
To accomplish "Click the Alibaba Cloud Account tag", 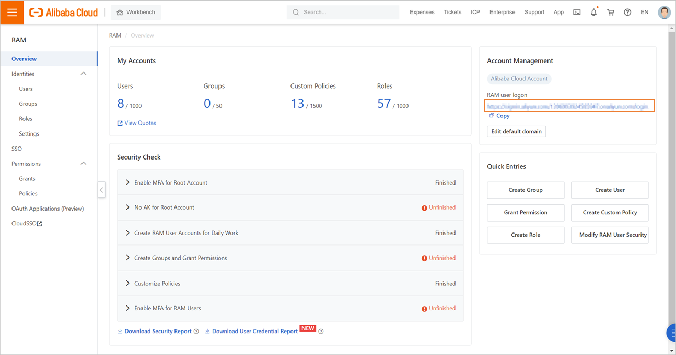I will [x=519, y=79].
